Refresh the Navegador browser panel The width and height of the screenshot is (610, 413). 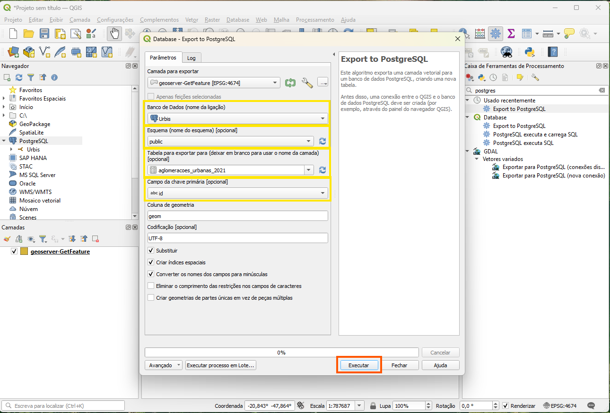19,77
